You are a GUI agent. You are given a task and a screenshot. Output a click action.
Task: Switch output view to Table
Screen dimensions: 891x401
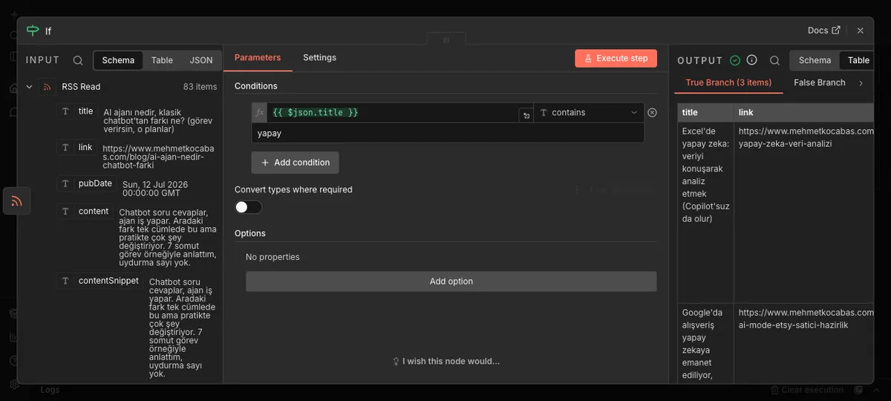(x=858, y=60)
